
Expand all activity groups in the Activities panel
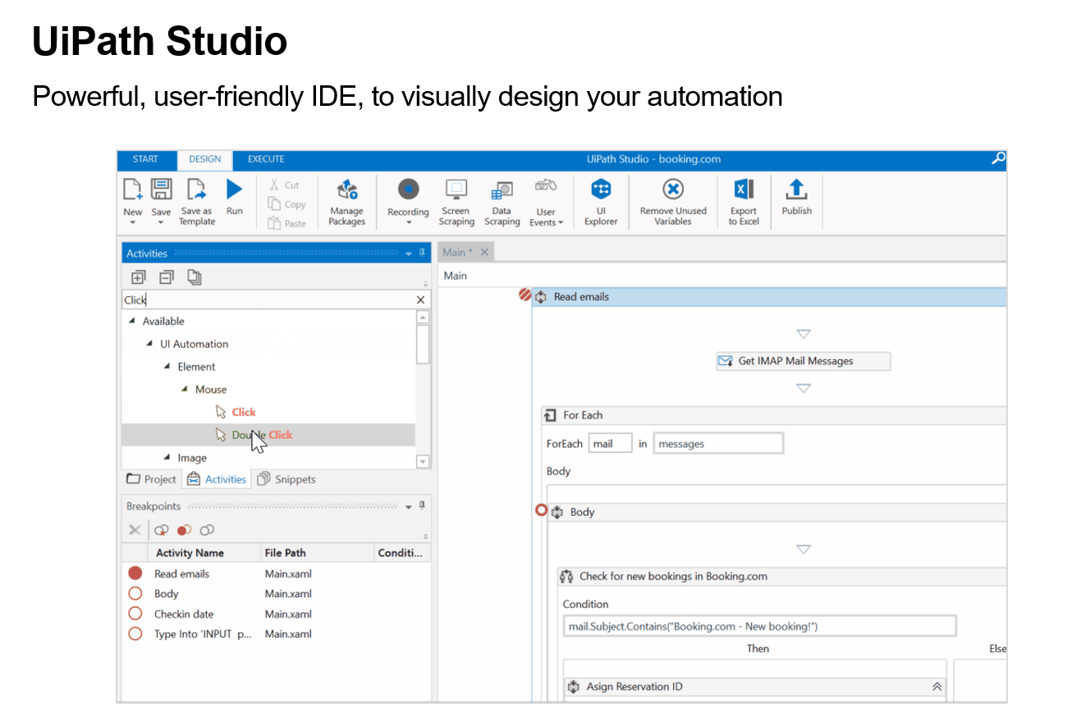138,277
